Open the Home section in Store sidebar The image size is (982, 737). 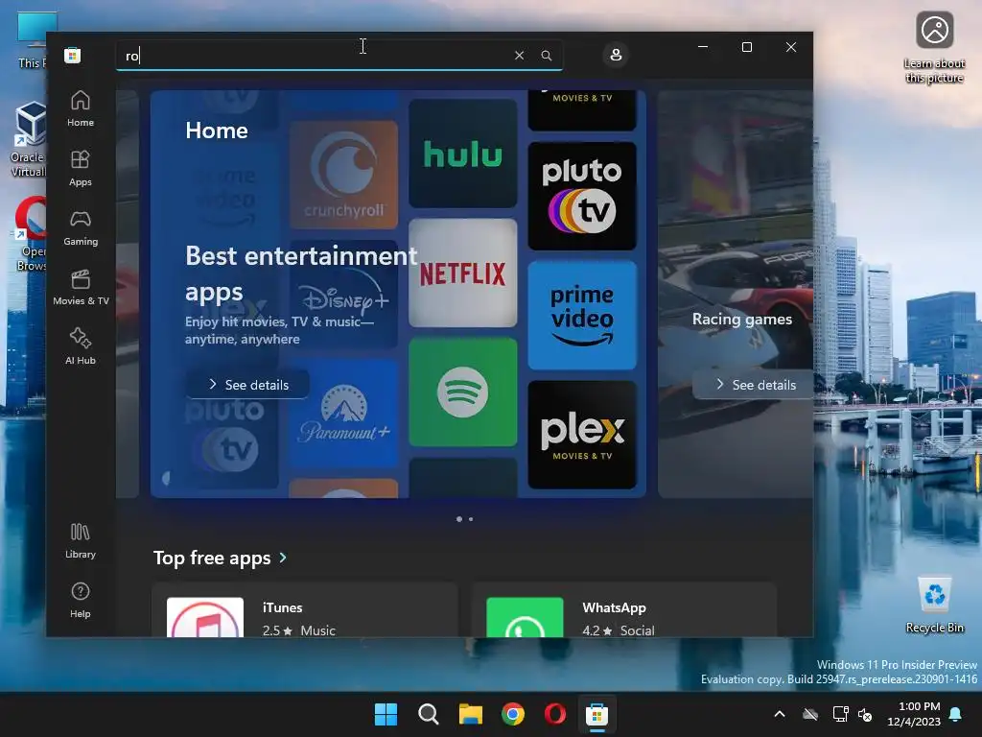point(81,109)
